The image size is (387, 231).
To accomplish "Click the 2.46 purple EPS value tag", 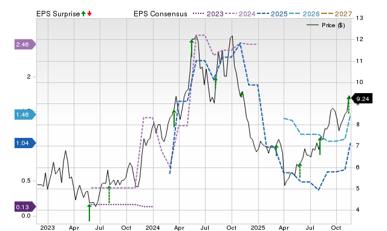I will click(x=25, y=44).
